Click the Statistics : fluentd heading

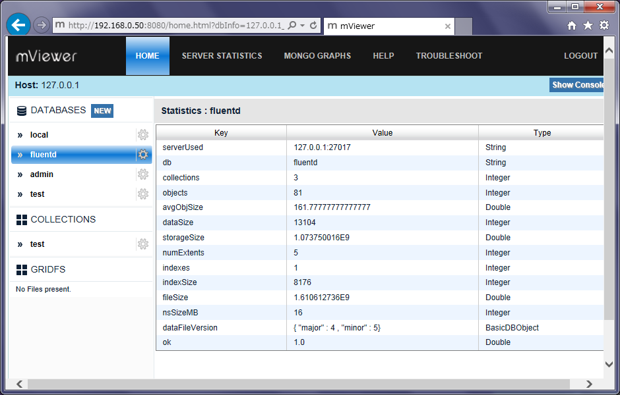pos(201,111)
